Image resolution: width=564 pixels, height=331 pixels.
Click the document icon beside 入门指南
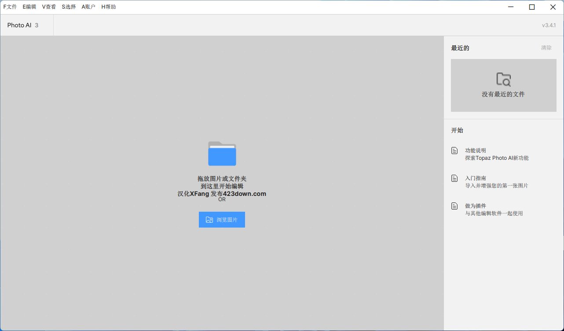coord(454,178)
